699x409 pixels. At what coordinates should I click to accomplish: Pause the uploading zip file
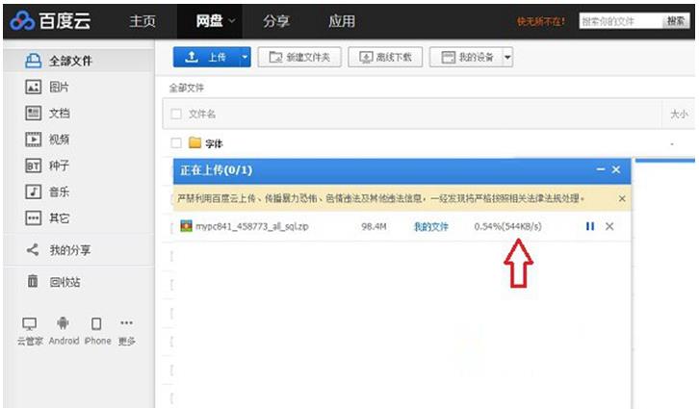click(590, 226)
